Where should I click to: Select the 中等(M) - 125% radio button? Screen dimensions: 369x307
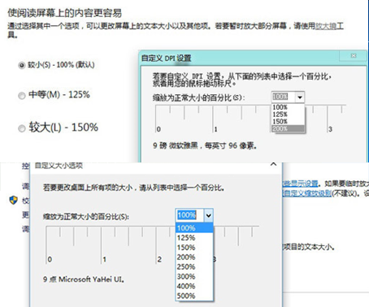click(21, 96)
